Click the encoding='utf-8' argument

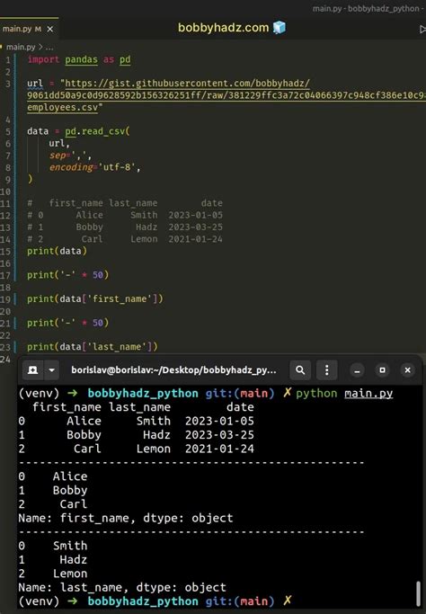(x=93, y=167)
